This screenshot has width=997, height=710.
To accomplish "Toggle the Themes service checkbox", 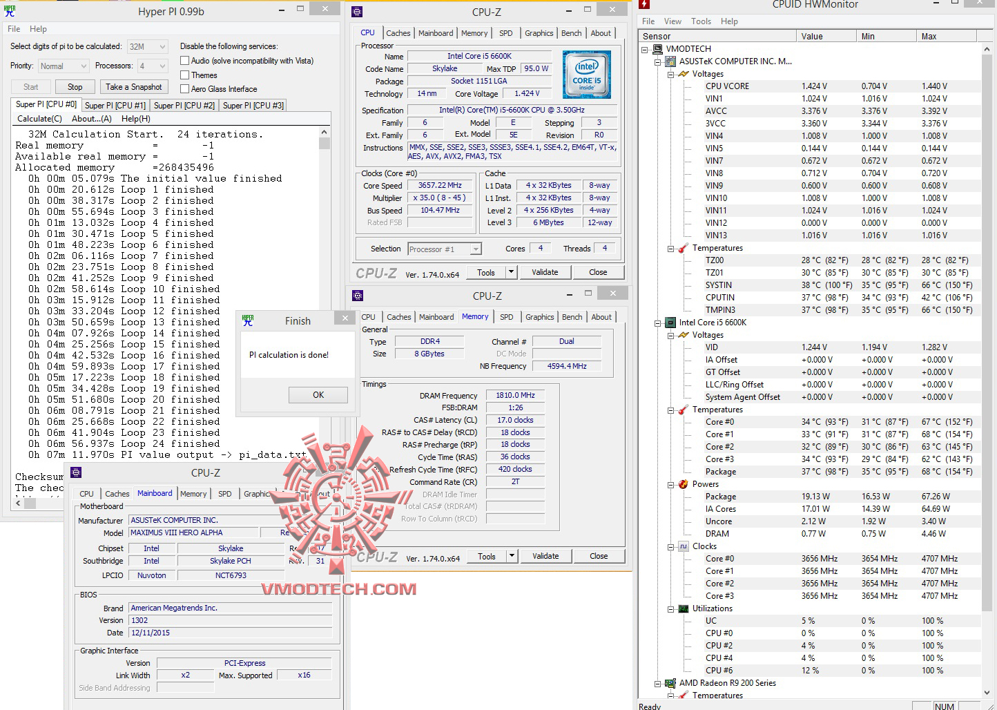I will [x=184, y=75].
